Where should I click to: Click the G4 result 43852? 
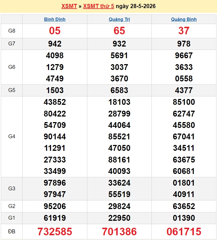[x=55, y=102]
